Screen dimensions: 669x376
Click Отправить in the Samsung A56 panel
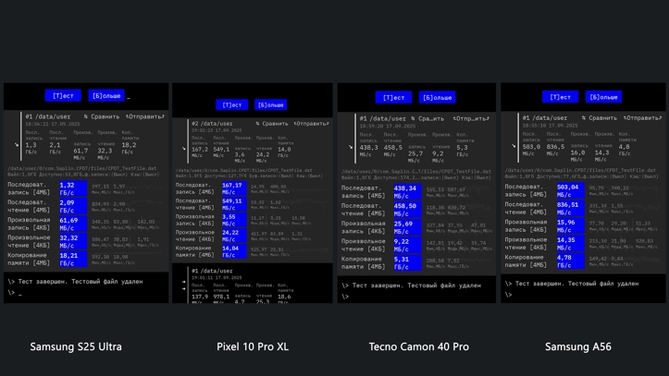(x=642, y=117)
